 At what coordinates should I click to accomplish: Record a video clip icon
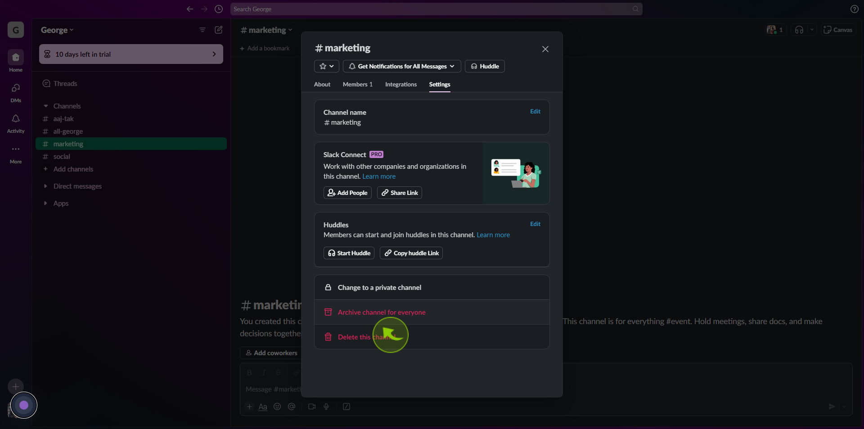tap(312, 406)
